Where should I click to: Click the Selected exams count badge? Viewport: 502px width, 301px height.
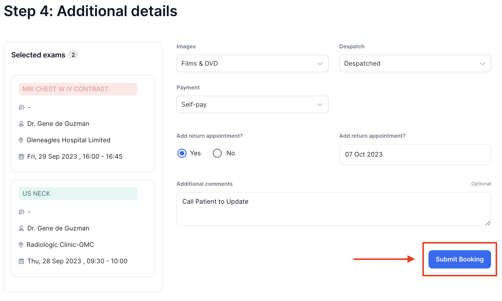click(x=73, y=55)
